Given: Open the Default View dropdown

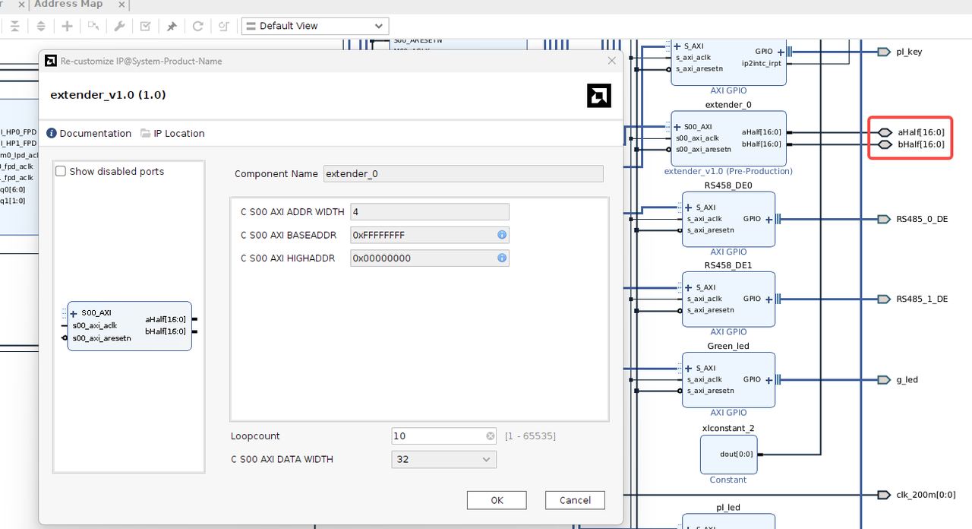Looking at the screenshot, I should 315,26.
